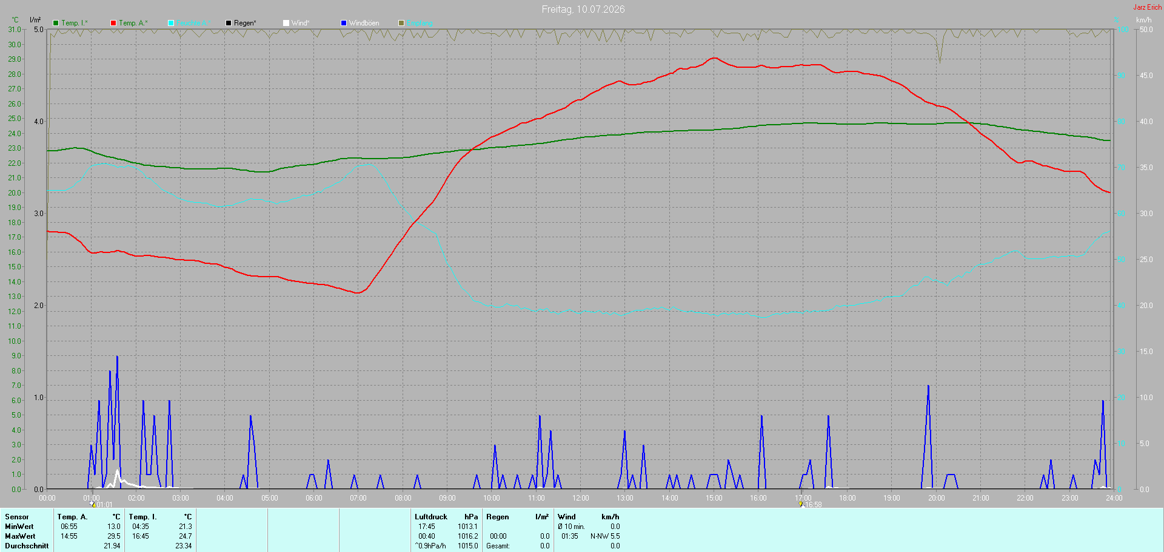Select the 'Windböen' legend label
The width and height of the screenshot is (1164, 552).
pos(364,23)
